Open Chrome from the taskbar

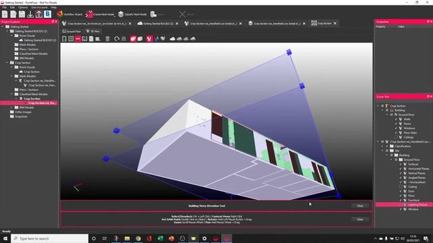pos(138,238)
